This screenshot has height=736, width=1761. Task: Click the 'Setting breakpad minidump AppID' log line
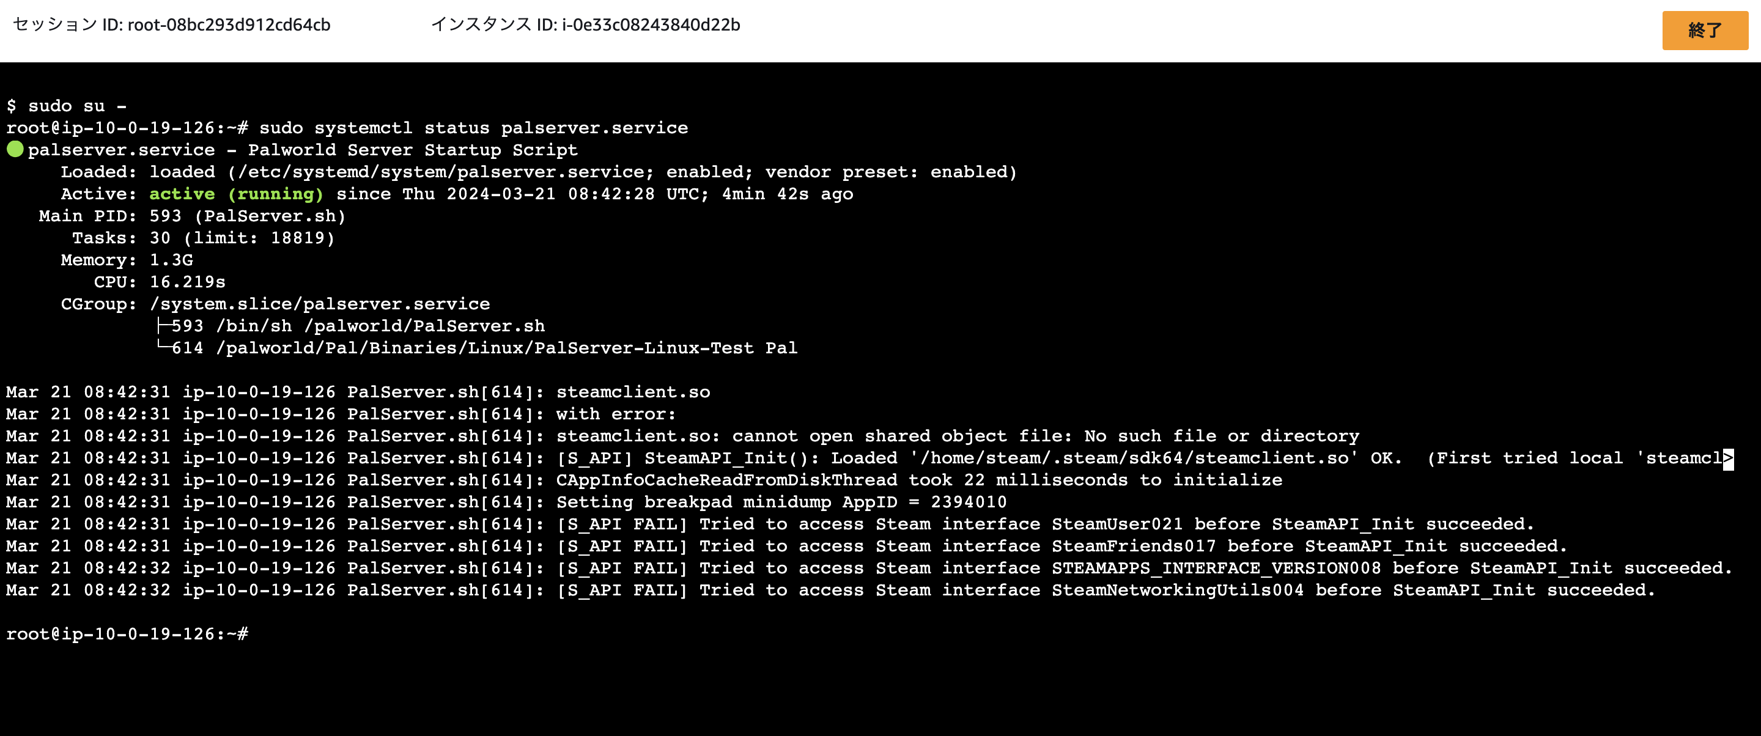point(781,502)
